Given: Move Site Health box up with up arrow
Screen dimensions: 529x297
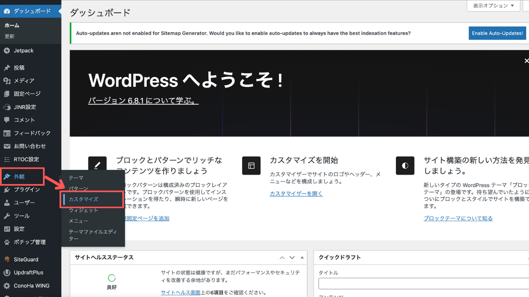Looking at the screenshot, I should 282,258.
